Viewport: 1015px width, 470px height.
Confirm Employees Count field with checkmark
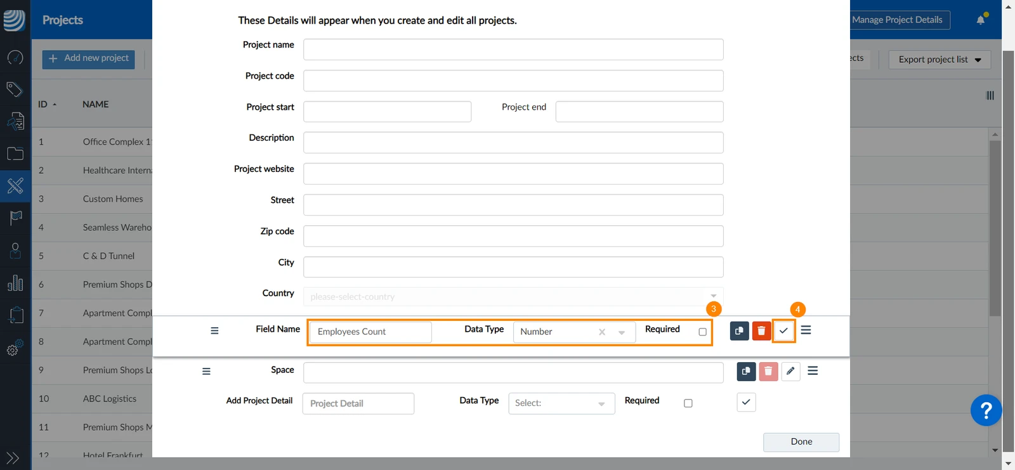(784, 331)
